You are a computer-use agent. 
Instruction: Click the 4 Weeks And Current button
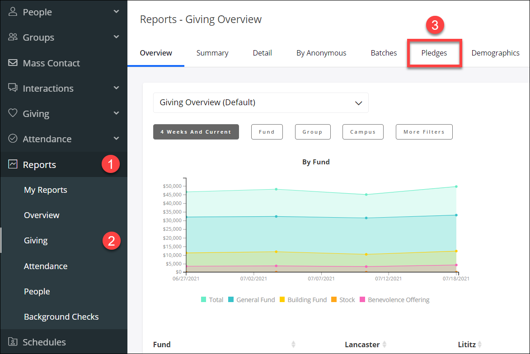pos(196,132)
